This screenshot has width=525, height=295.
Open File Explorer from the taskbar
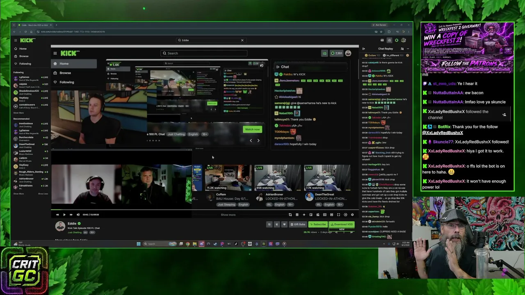[195, 244]
